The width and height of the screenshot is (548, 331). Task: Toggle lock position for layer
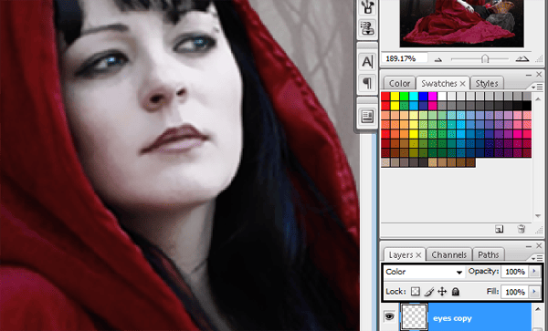click(x=442, y=291)
